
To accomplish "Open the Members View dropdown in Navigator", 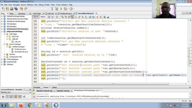I will pos(16,92).
